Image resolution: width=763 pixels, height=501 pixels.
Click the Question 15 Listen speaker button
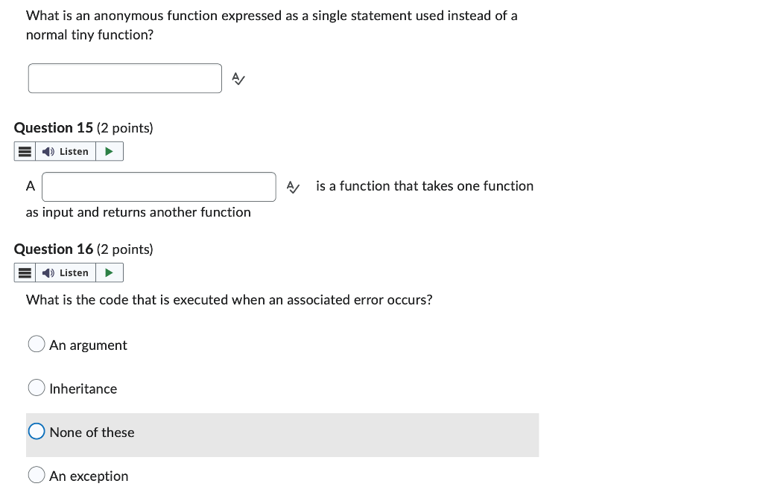click(66, 152)
